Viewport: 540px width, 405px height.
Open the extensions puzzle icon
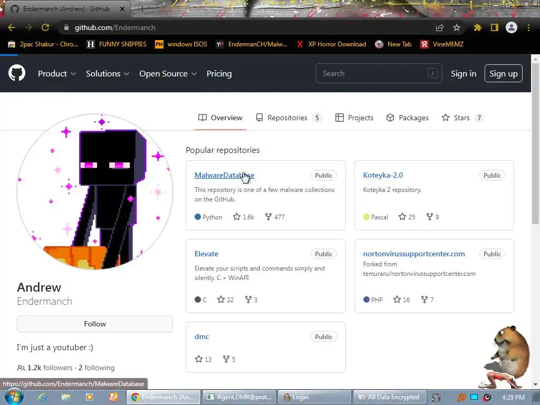(478, 27)
